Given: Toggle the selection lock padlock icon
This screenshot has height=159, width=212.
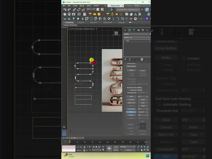Looking at the screenshot, I should pyautogui.click(x=84, y=147).
